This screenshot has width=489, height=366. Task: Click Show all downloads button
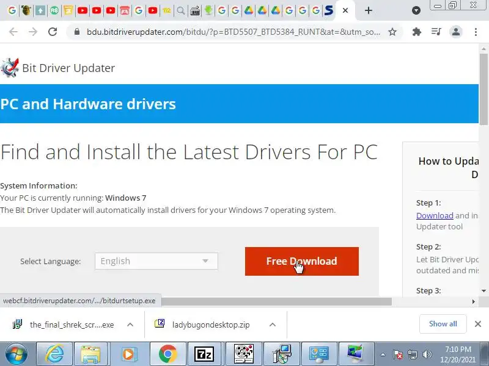[443, 324]
